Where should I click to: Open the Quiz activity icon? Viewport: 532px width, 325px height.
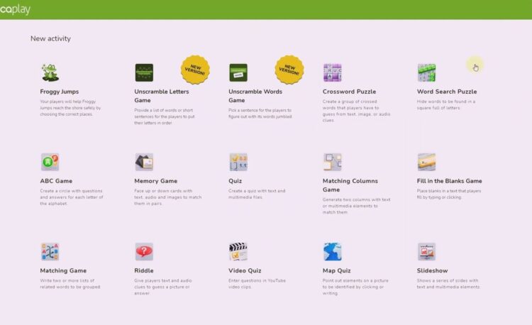coord(238,162)
